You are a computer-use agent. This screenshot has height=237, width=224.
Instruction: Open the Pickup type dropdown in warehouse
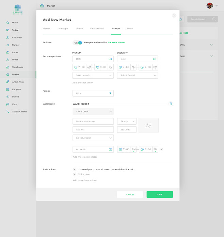[127, 121]
